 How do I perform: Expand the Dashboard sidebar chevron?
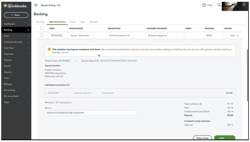coord(28,24)
